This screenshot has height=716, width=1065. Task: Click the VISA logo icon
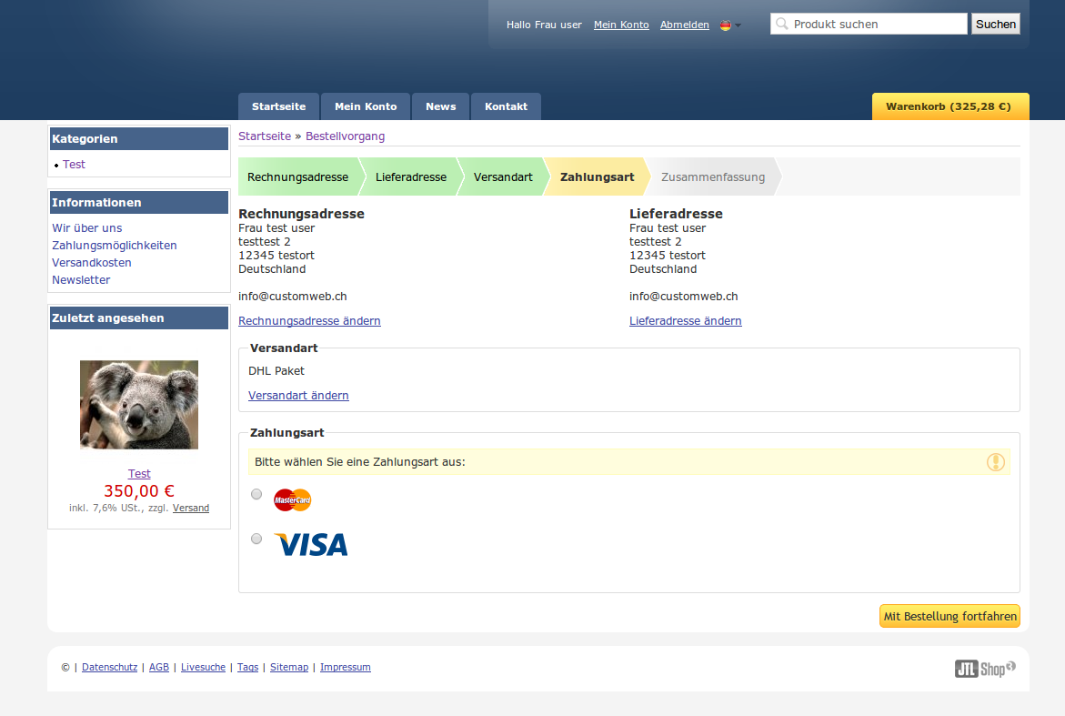click(311, 544)
